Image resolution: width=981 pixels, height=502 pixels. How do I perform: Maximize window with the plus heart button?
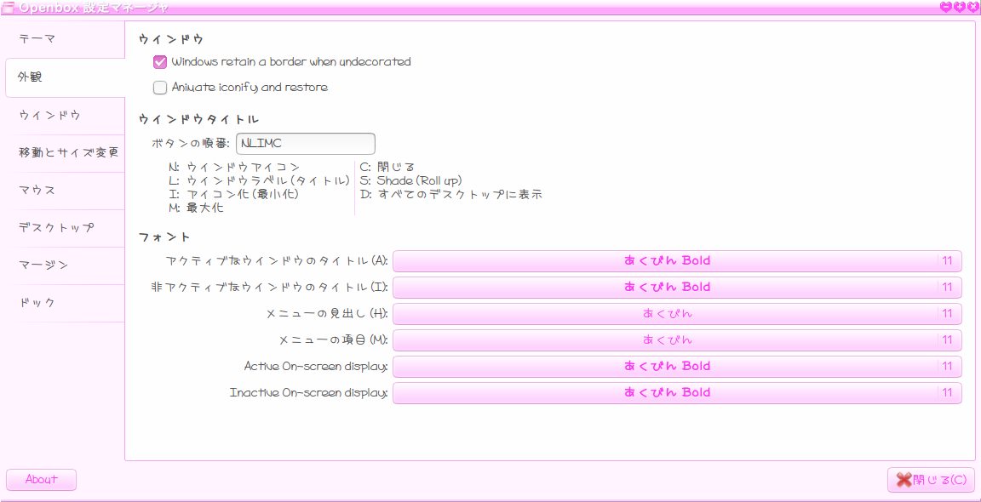point(959,8)
